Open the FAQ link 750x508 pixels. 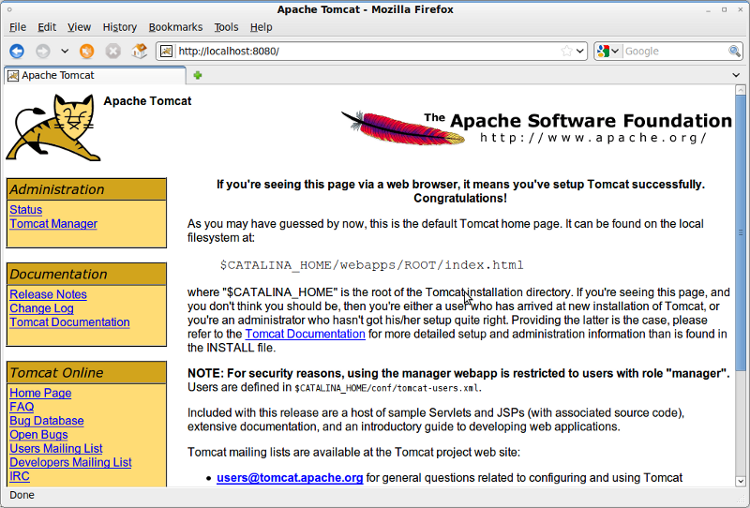[22, 407]
